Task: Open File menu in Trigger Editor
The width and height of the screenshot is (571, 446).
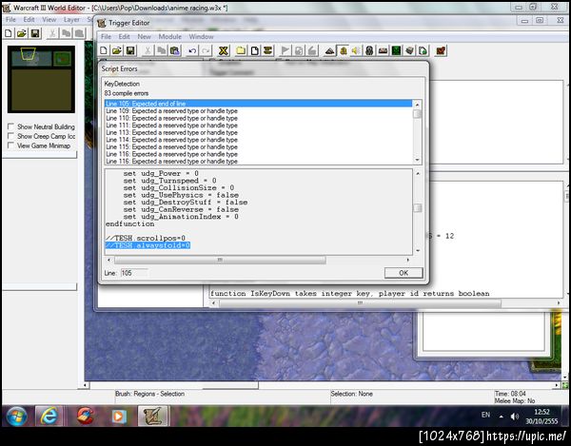Action: tap(106, 37)
